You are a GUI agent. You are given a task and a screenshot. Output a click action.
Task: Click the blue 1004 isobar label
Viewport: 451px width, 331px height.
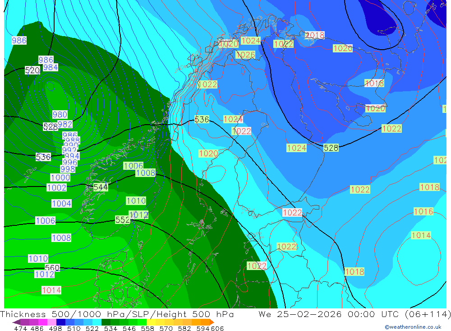pyautogui.click(x=61, y=203)
